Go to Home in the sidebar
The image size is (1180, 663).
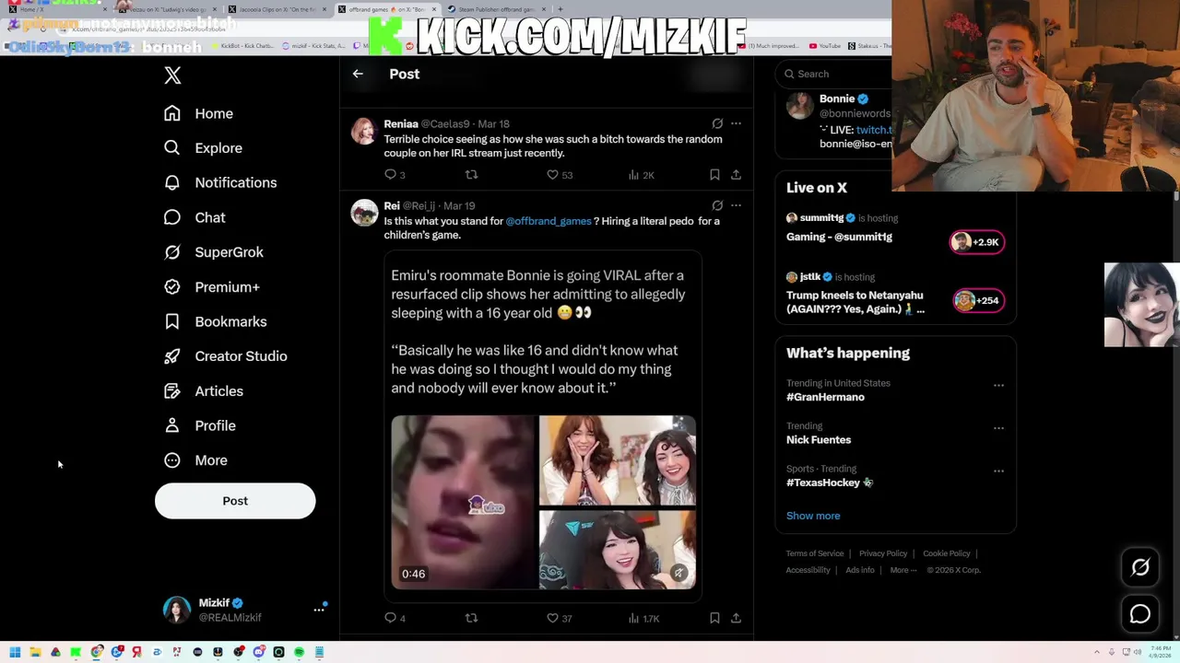coord(198,113)
